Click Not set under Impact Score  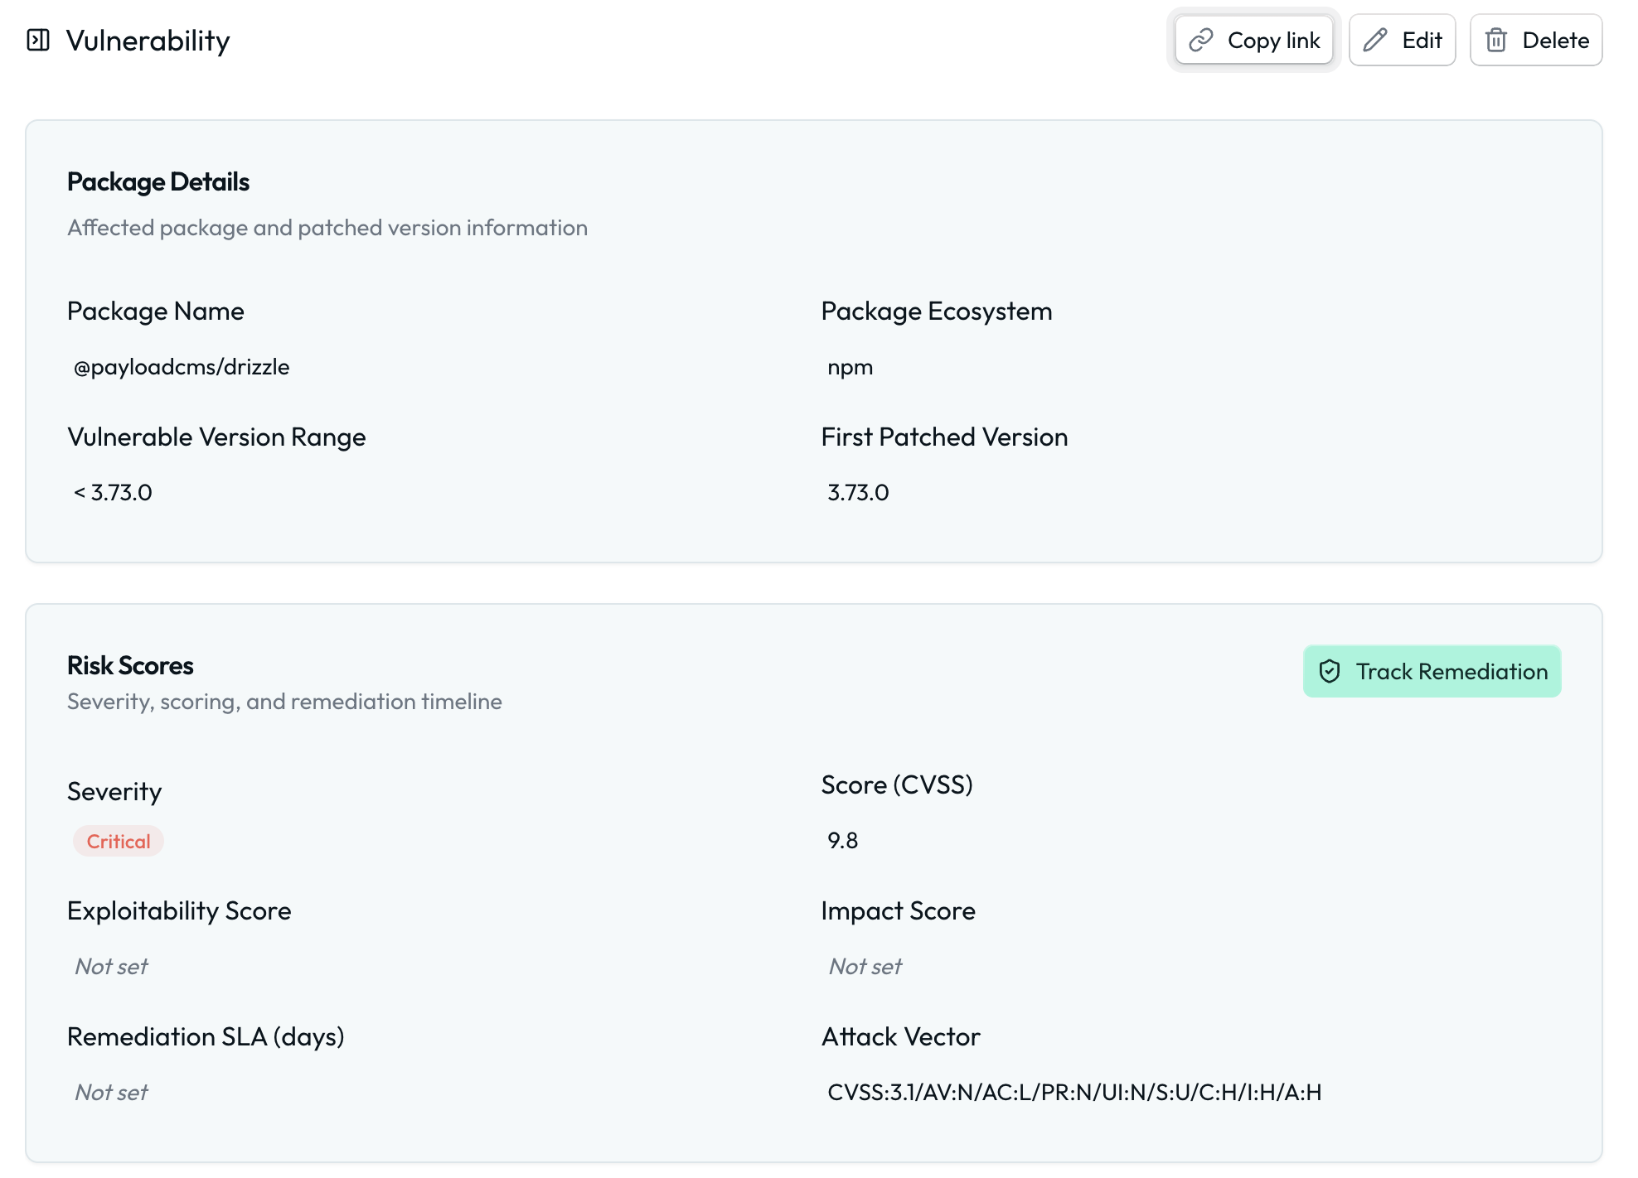865,967
